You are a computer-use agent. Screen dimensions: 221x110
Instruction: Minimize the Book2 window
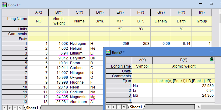coord(212,51)
